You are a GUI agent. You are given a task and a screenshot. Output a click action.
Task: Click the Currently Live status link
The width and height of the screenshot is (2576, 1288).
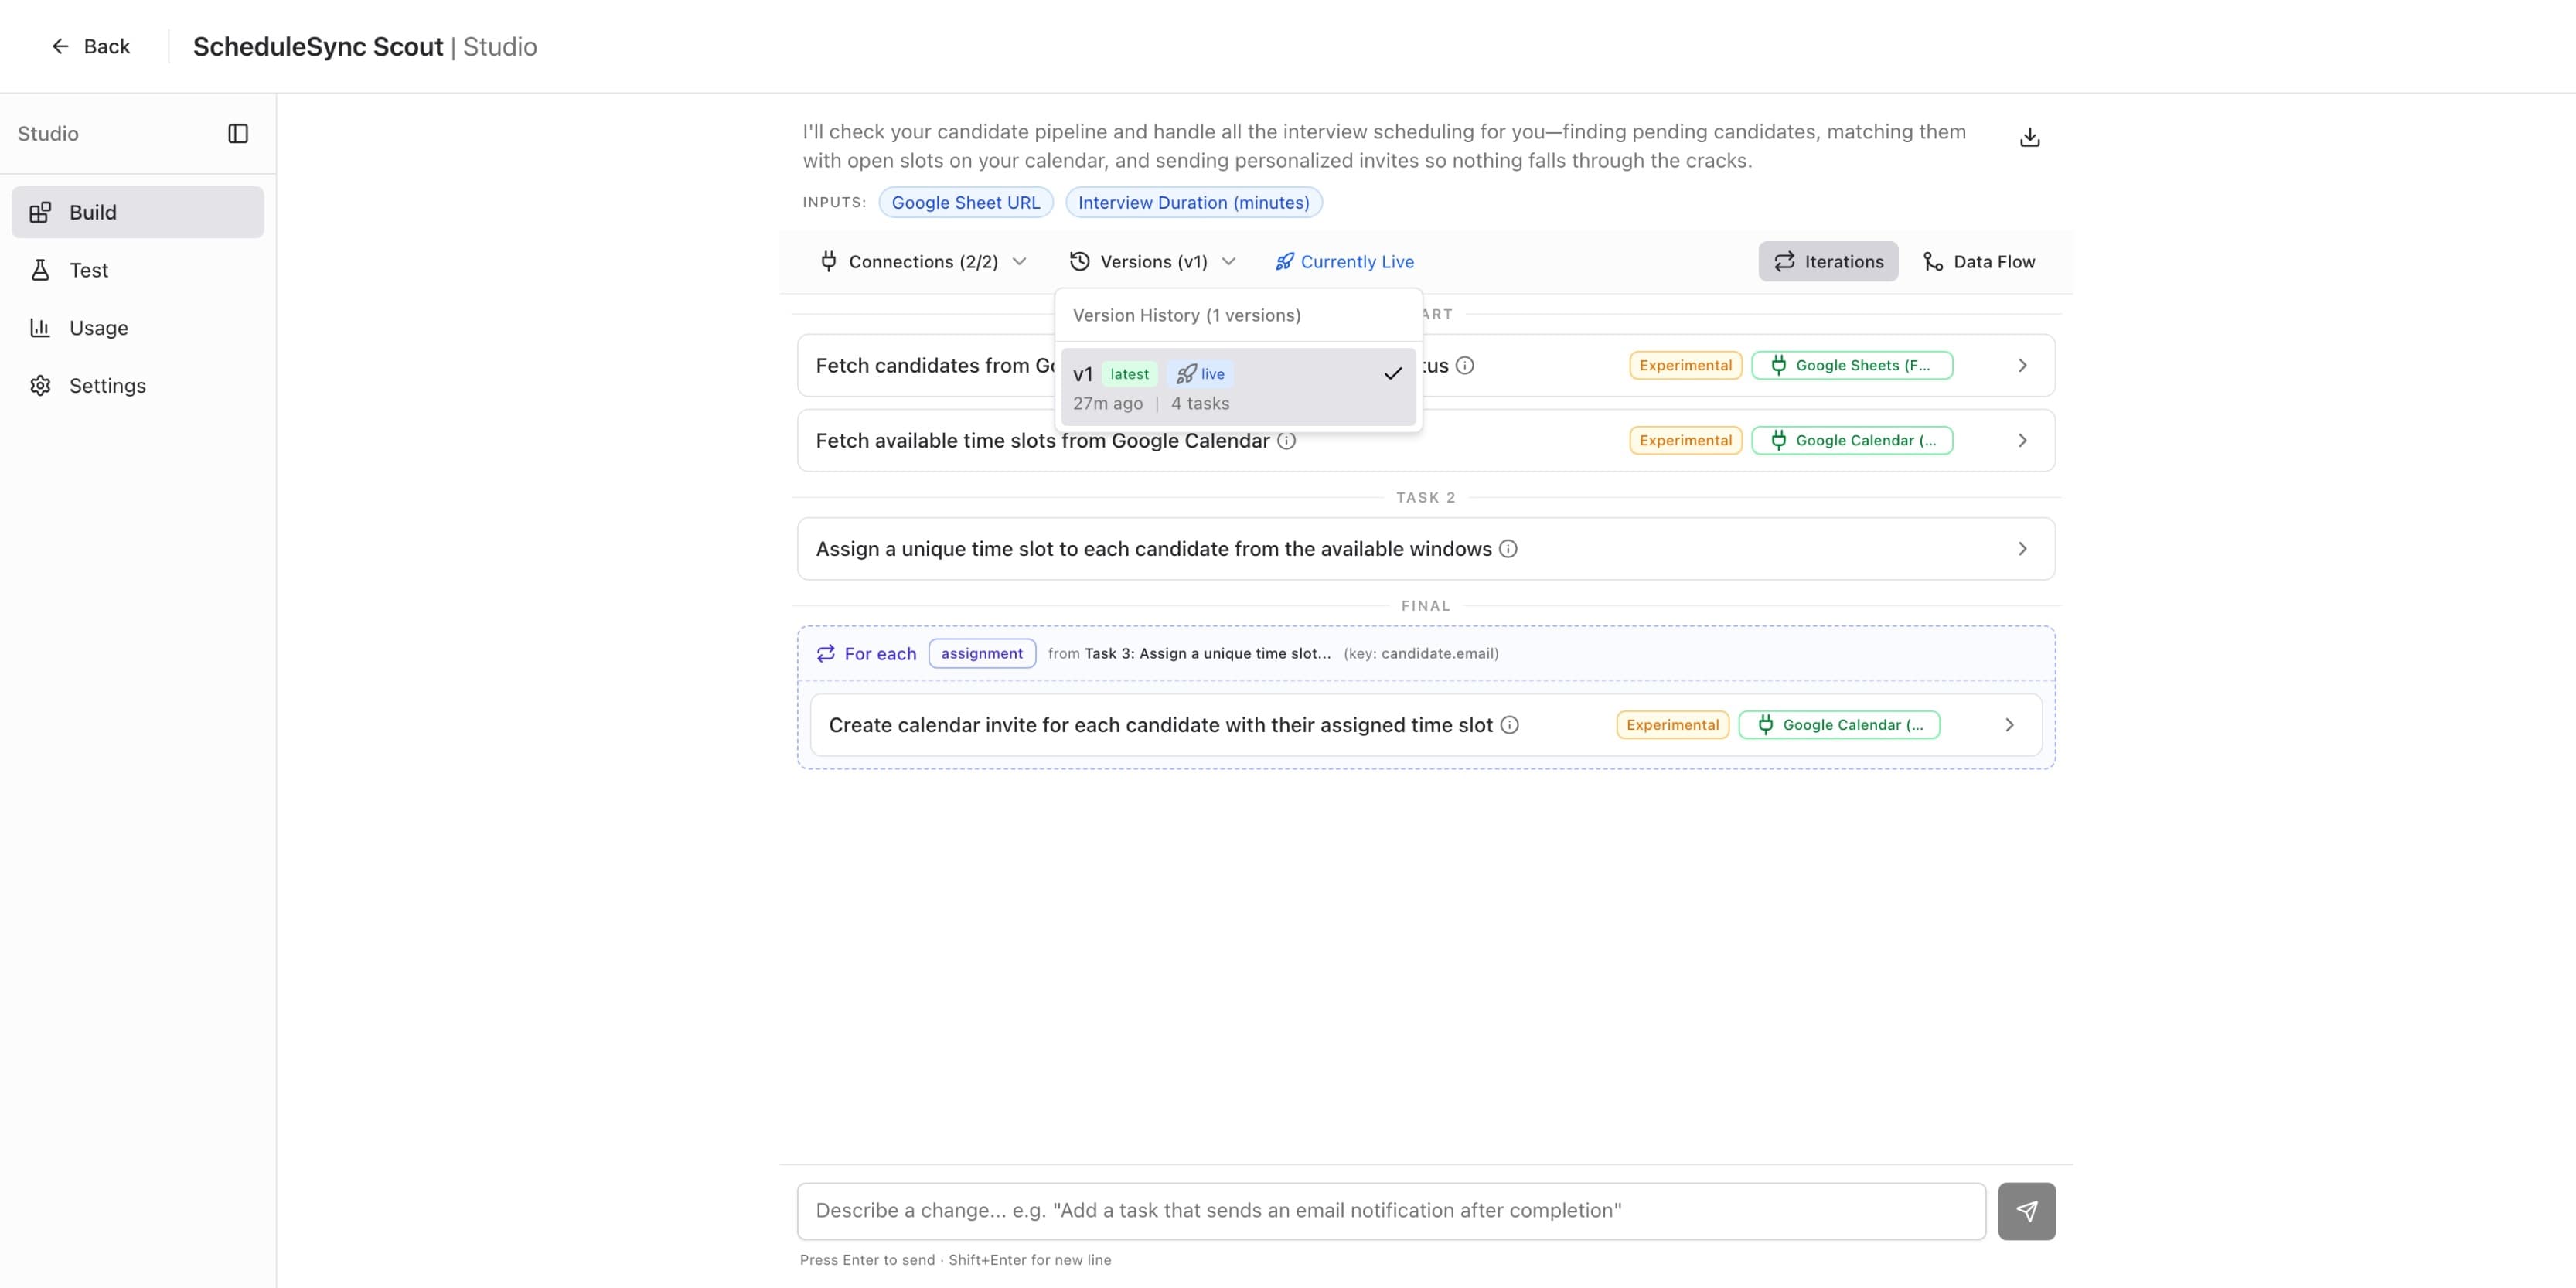[x=1344, y=262]
